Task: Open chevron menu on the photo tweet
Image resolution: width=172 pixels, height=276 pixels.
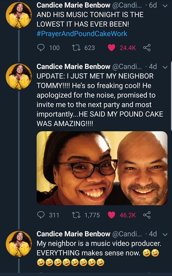Action: click(165, 67)
